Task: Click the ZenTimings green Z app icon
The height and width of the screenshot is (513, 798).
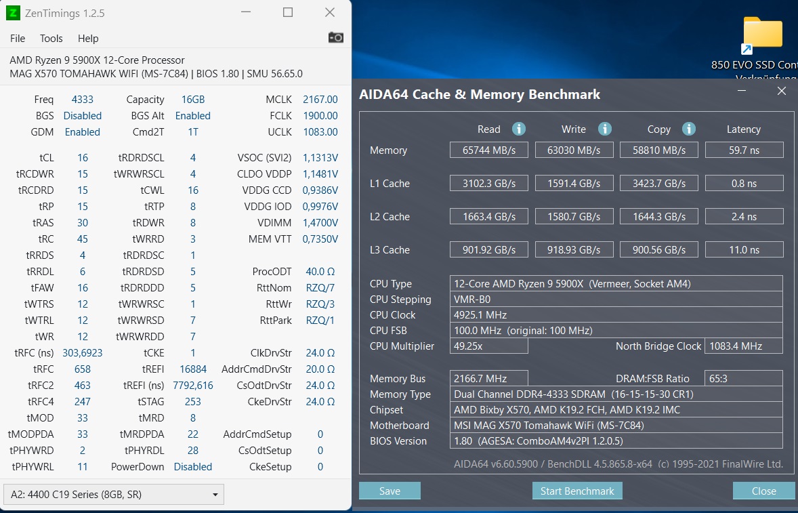Action: (13, 13)
